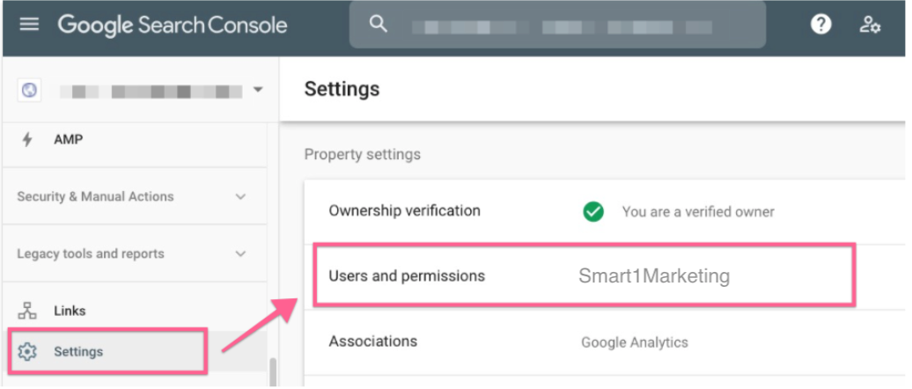
Task: Open the Ownership verification row
Action: point(581,211)
